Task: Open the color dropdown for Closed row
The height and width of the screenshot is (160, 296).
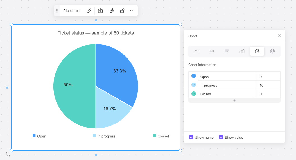Action: (194, 93)
